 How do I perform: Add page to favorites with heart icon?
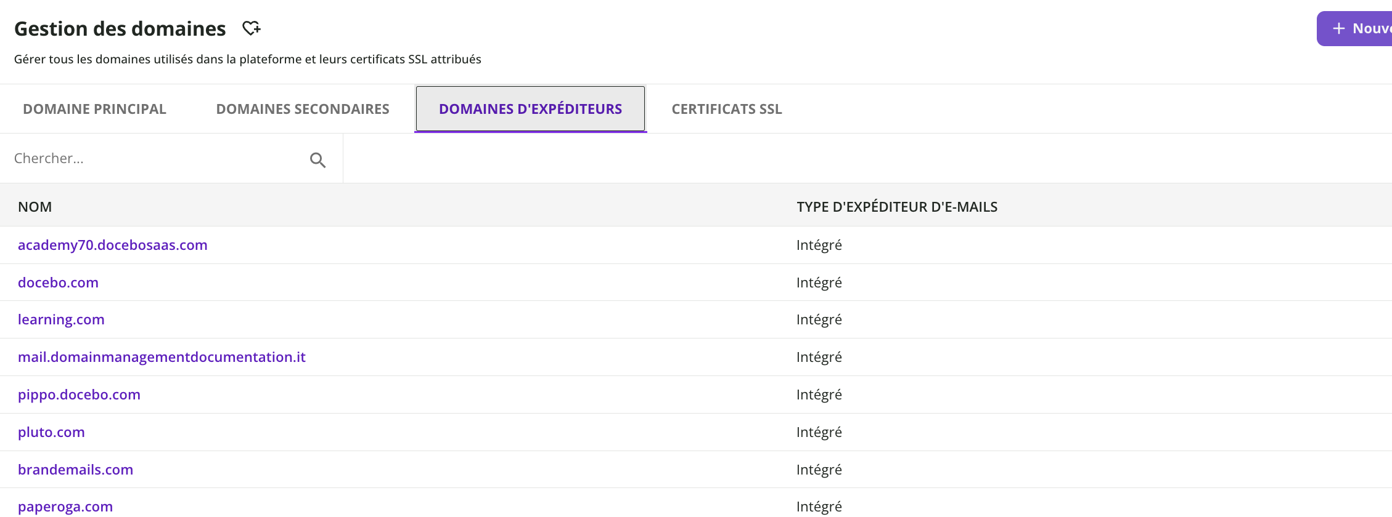coord(252,28)
